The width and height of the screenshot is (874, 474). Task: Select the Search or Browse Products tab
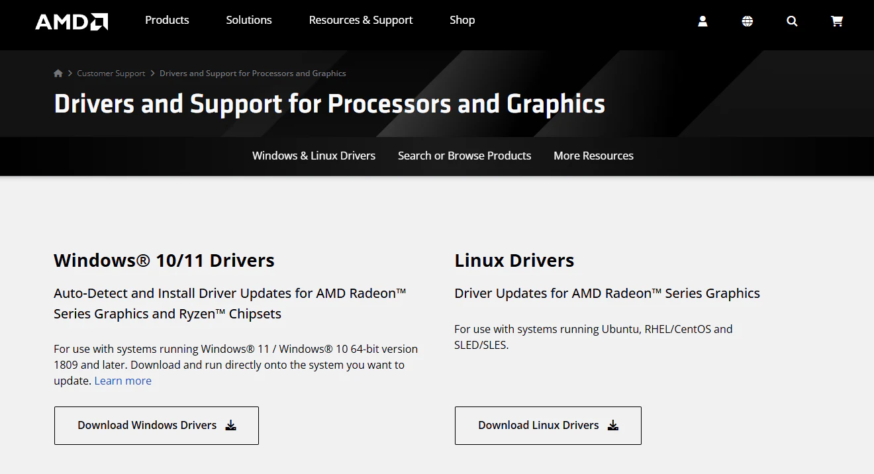click(x=464, y=156)
